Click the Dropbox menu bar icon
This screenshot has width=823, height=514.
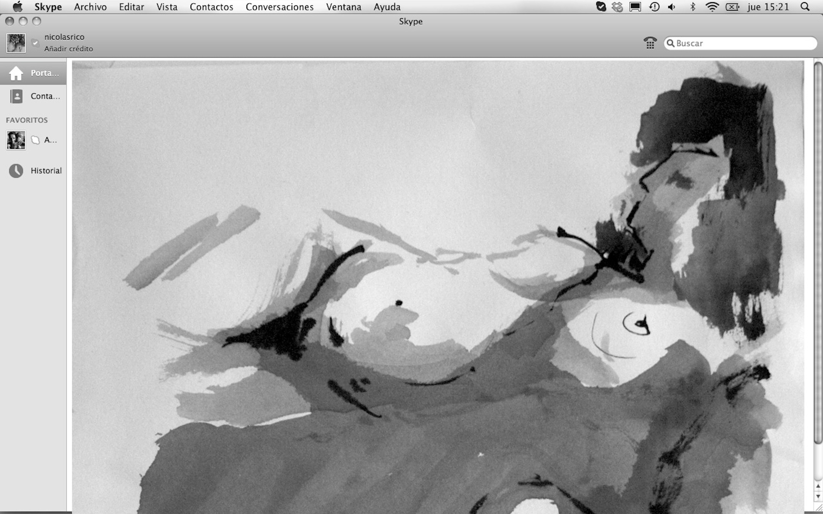point(617,7)
